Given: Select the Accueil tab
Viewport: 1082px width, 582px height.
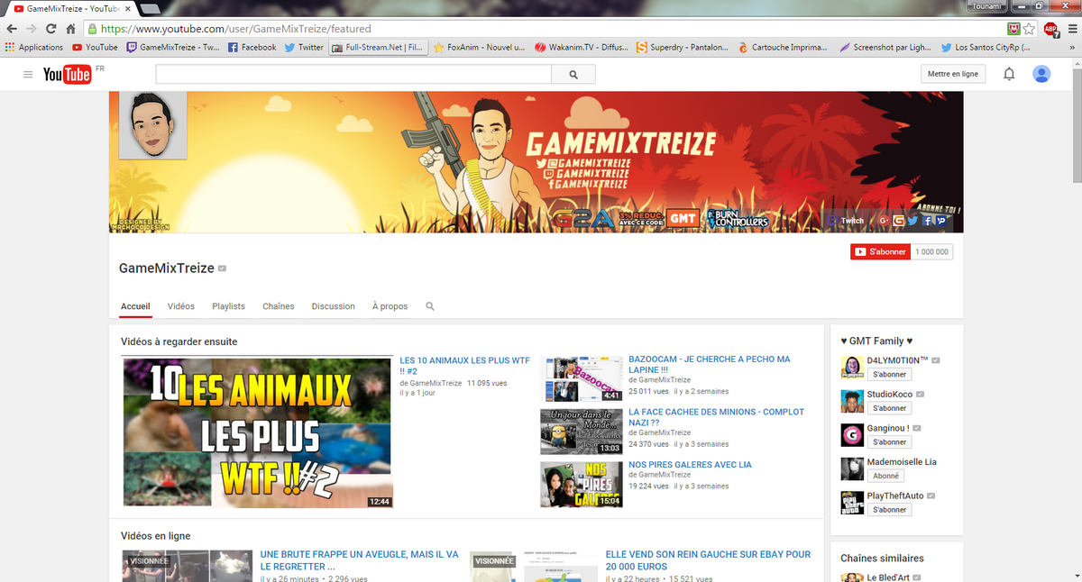Looking at the screenshot, I should point(135,306).
